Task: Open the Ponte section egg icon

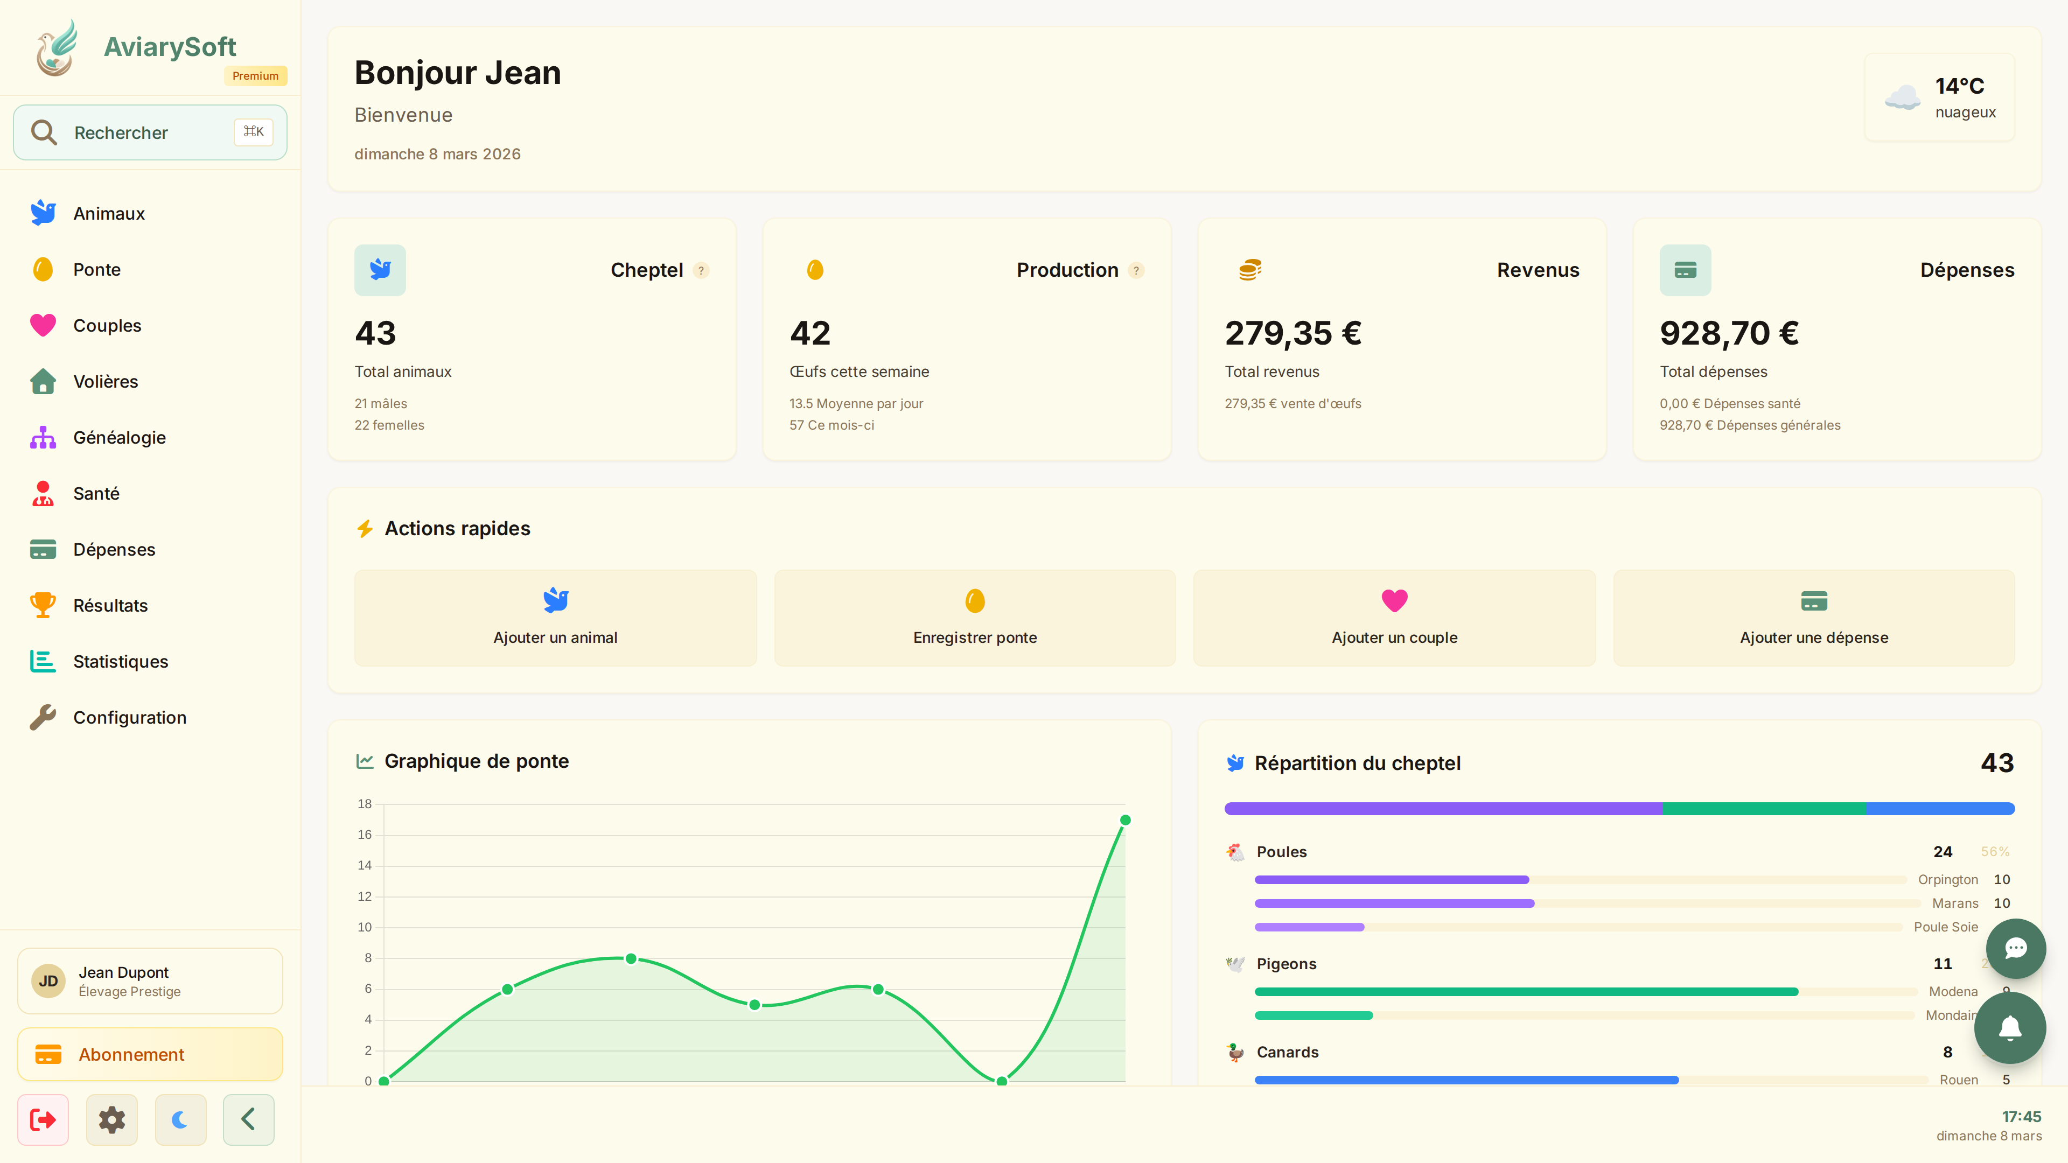Action: 43,269
